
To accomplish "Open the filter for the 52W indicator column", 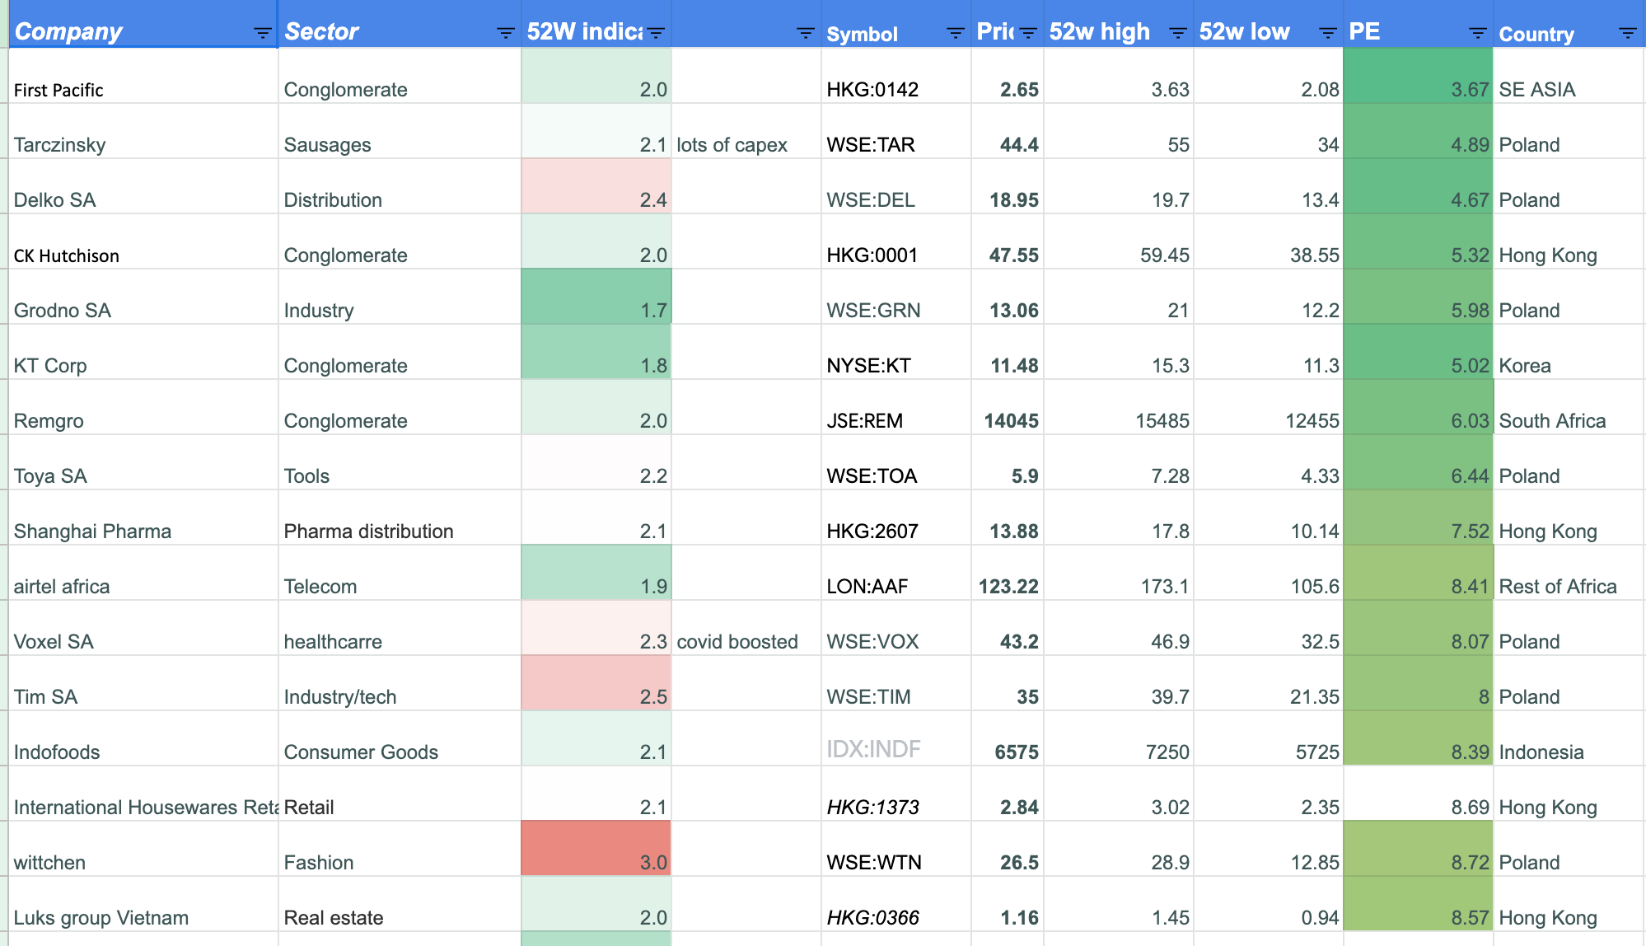I will pyautogui.click(x=655, y=33).
